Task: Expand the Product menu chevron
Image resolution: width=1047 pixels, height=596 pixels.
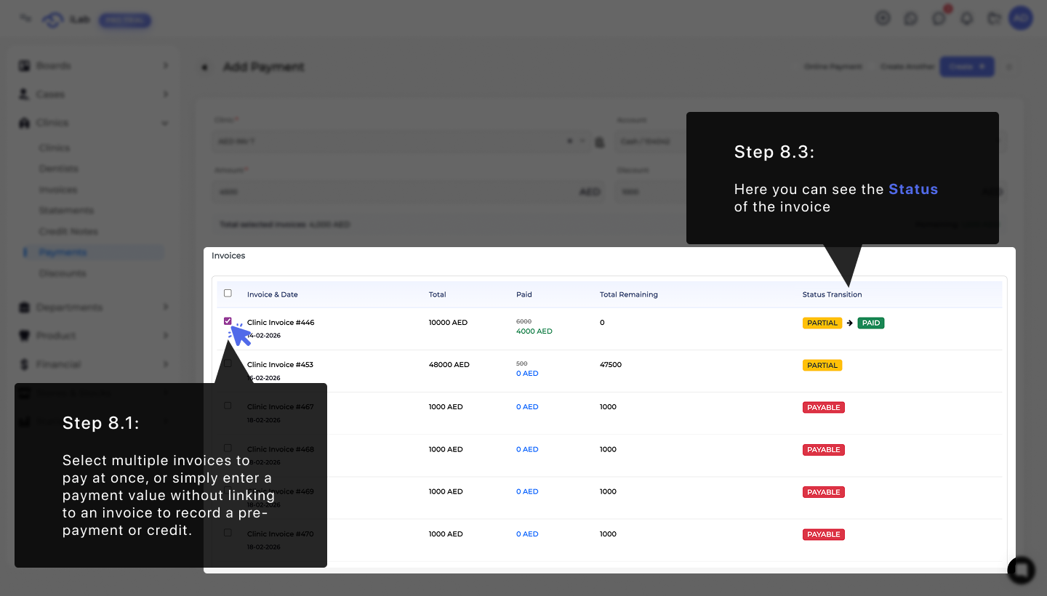Action: [x=166, y=336]
